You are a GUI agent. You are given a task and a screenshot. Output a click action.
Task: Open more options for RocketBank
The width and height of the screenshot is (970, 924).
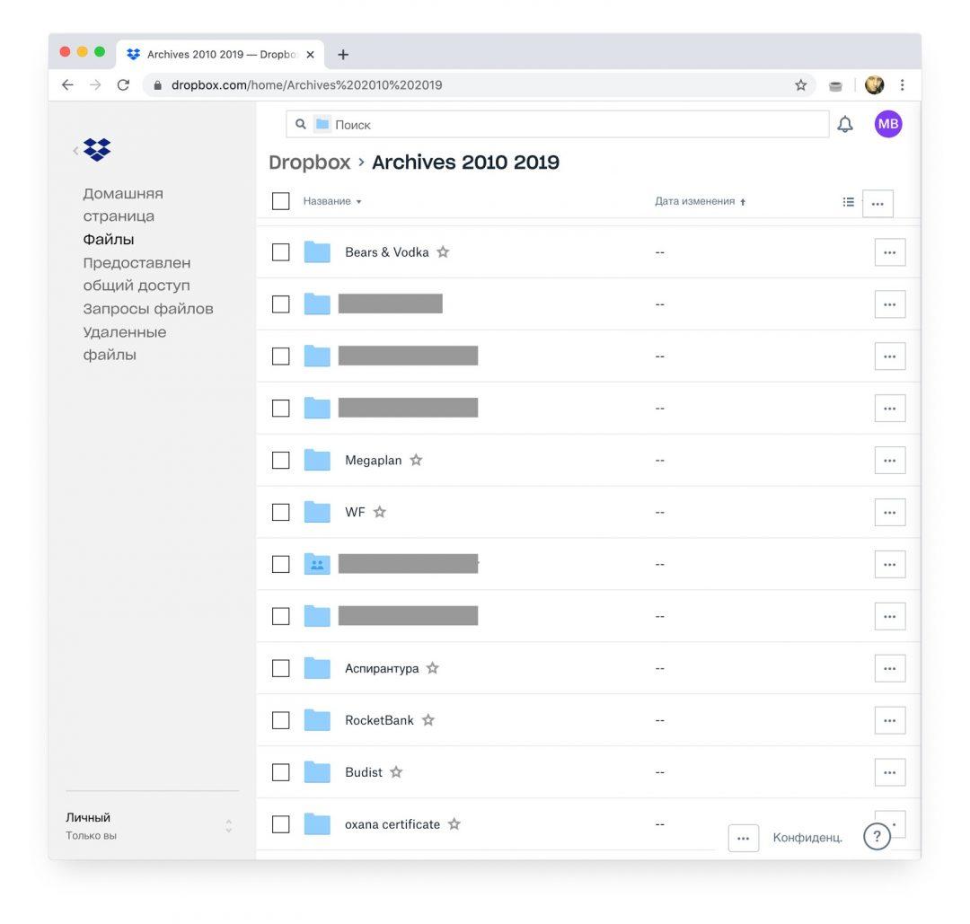[889, 720]
